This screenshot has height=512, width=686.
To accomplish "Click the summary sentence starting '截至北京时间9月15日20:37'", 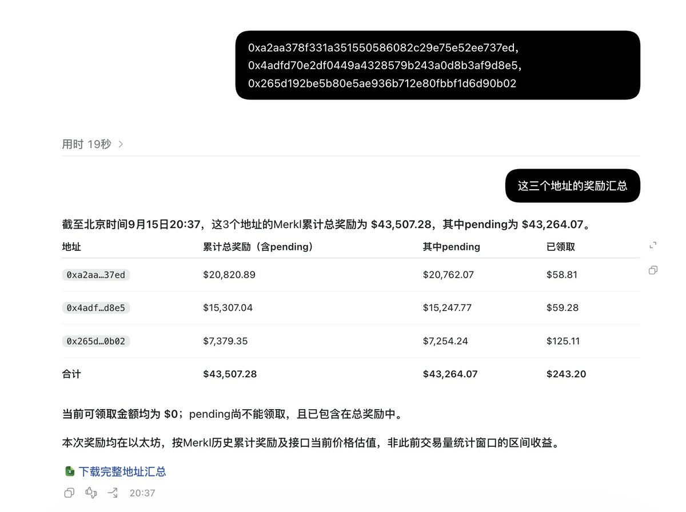I will pos(326,224).
